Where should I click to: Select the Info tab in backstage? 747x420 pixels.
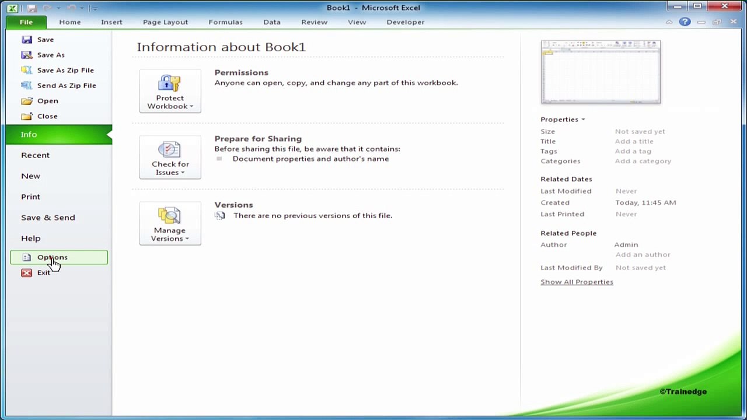[x=58, y=134]
